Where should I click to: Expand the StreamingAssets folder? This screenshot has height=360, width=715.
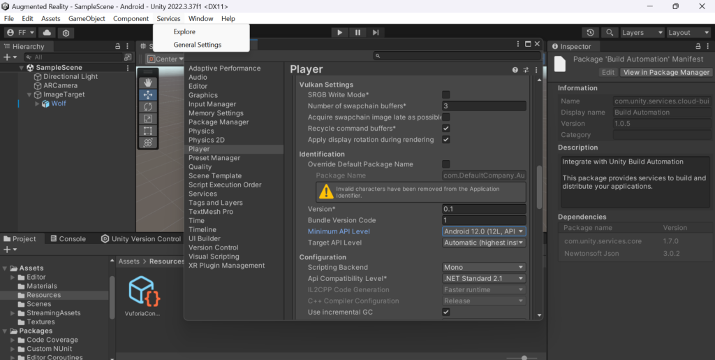(13, 313)
